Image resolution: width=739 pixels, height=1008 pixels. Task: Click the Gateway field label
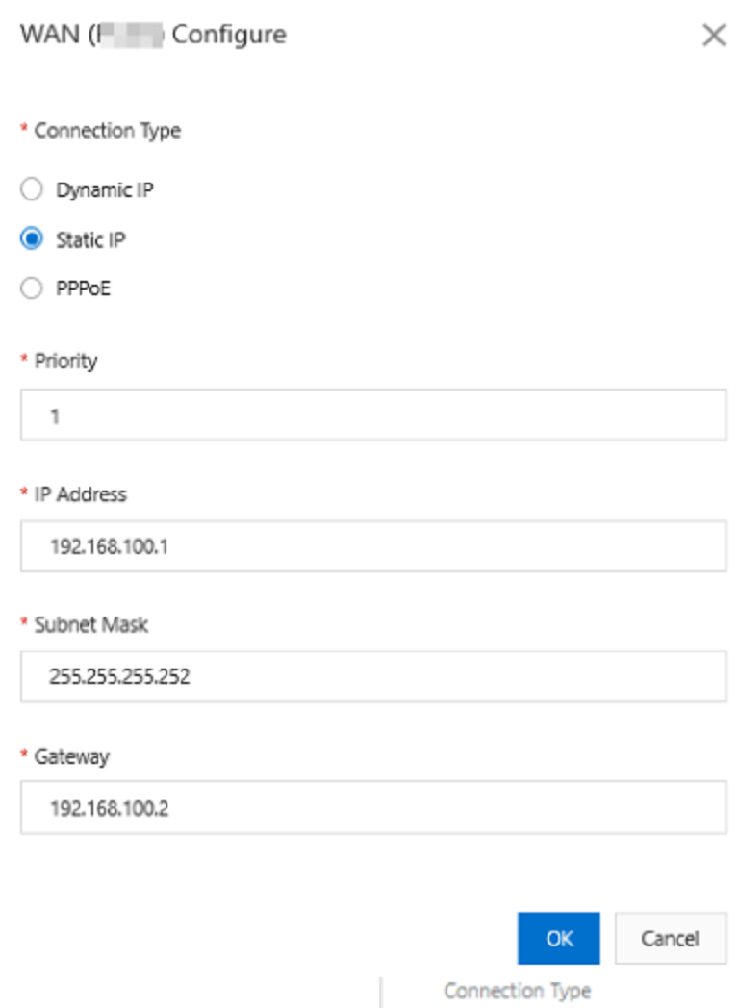click(71, 756)
